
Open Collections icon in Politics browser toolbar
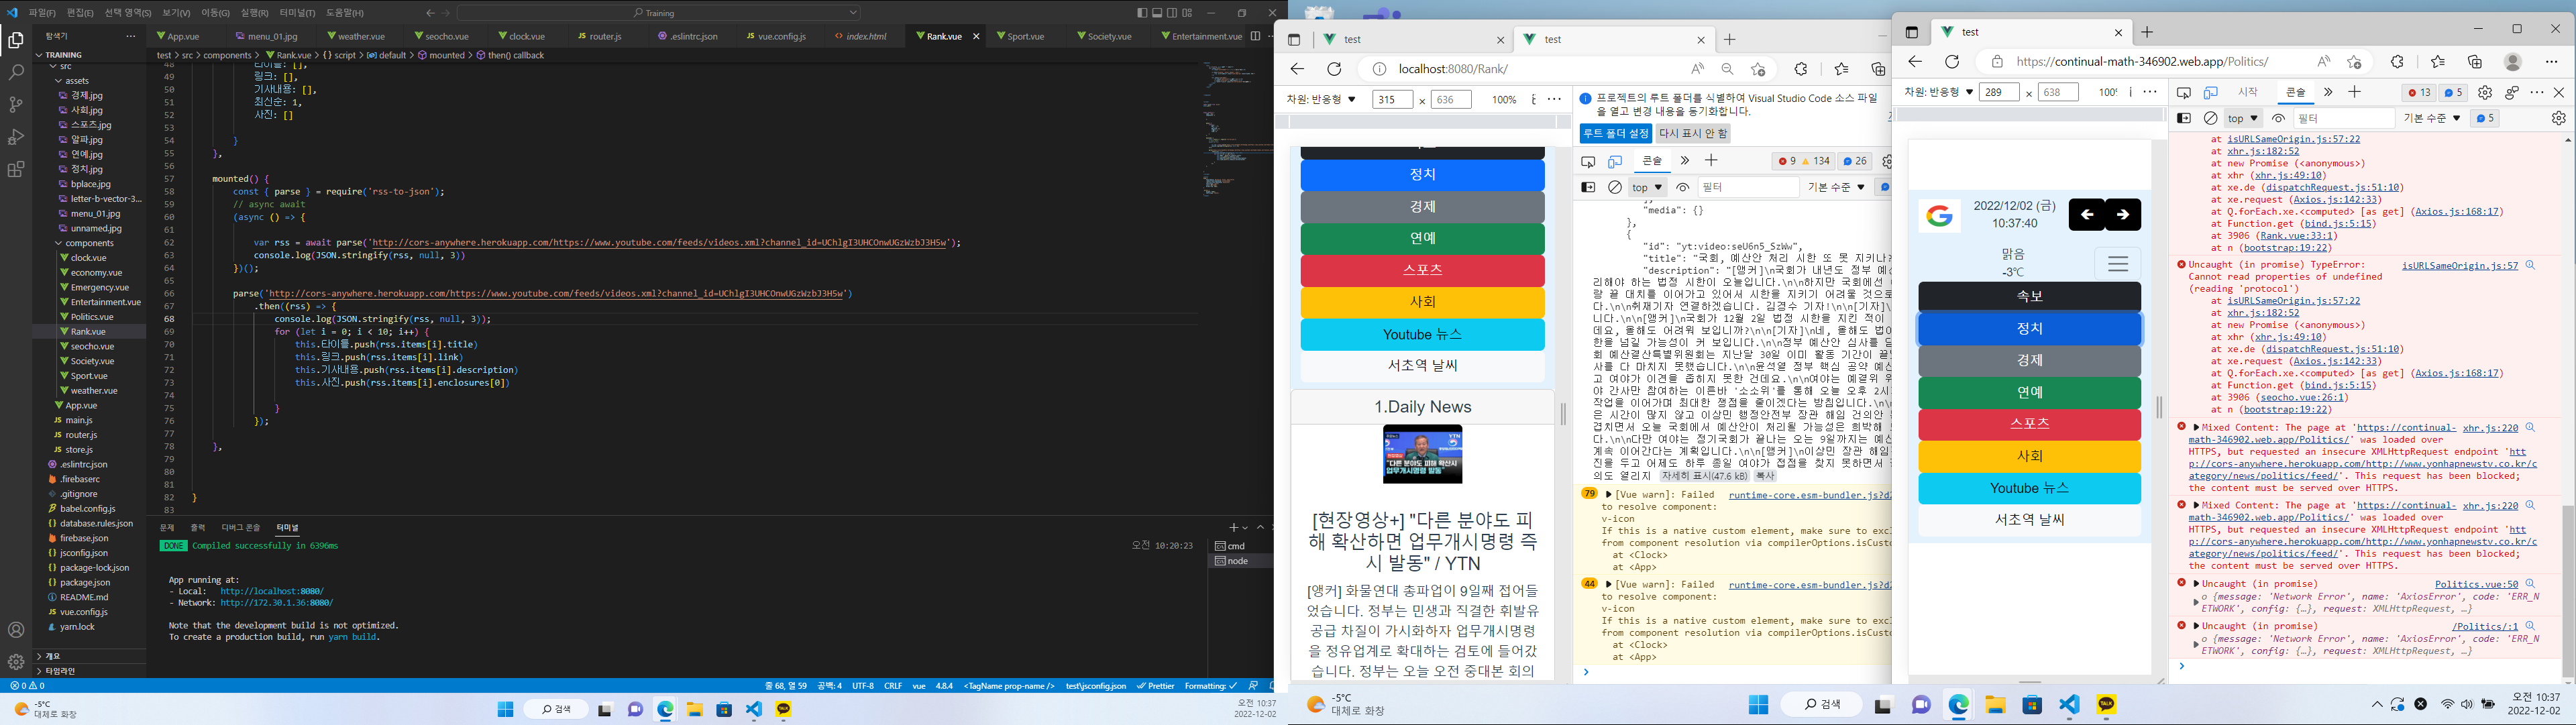(x=2475, y=61)
